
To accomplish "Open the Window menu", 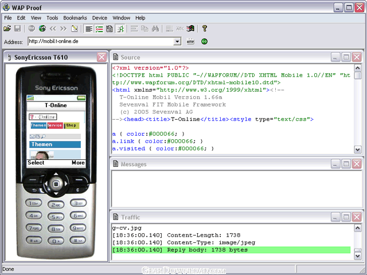I will [121, 18].
